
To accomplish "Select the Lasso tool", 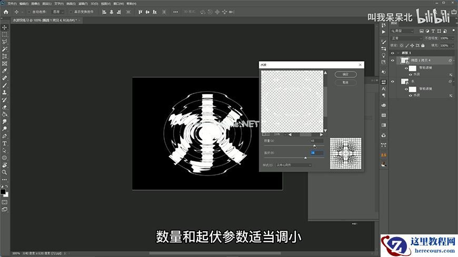I will (4, 42).
